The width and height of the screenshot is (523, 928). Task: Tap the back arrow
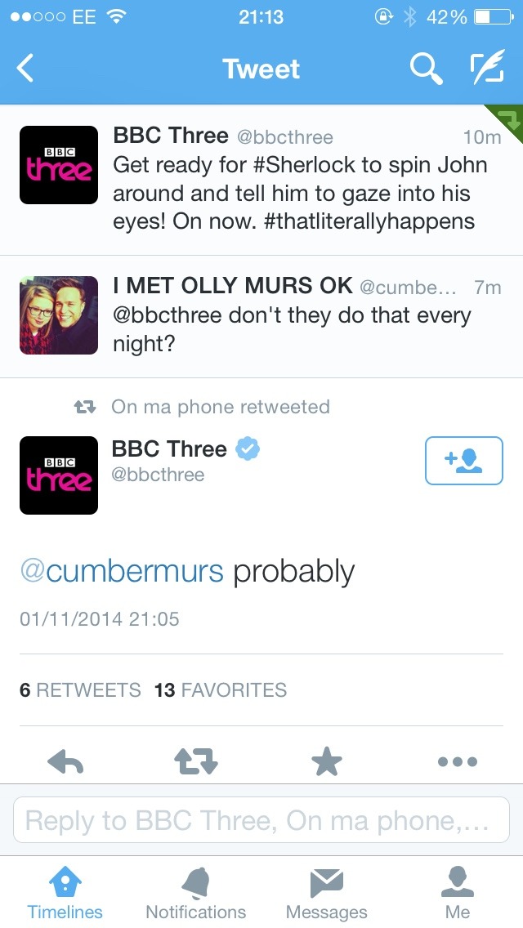pyautogui.click(x=26, y=69)
